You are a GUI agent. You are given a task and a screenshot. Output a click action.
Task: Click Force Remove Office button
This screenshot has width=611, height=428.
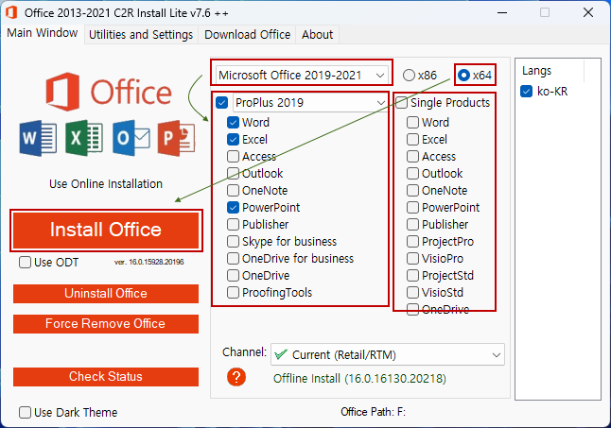(x=106, y=324)
